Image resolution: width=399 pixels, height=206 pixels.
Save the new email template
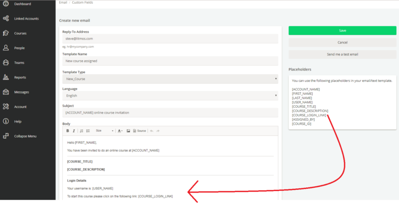tap(342, 31)
